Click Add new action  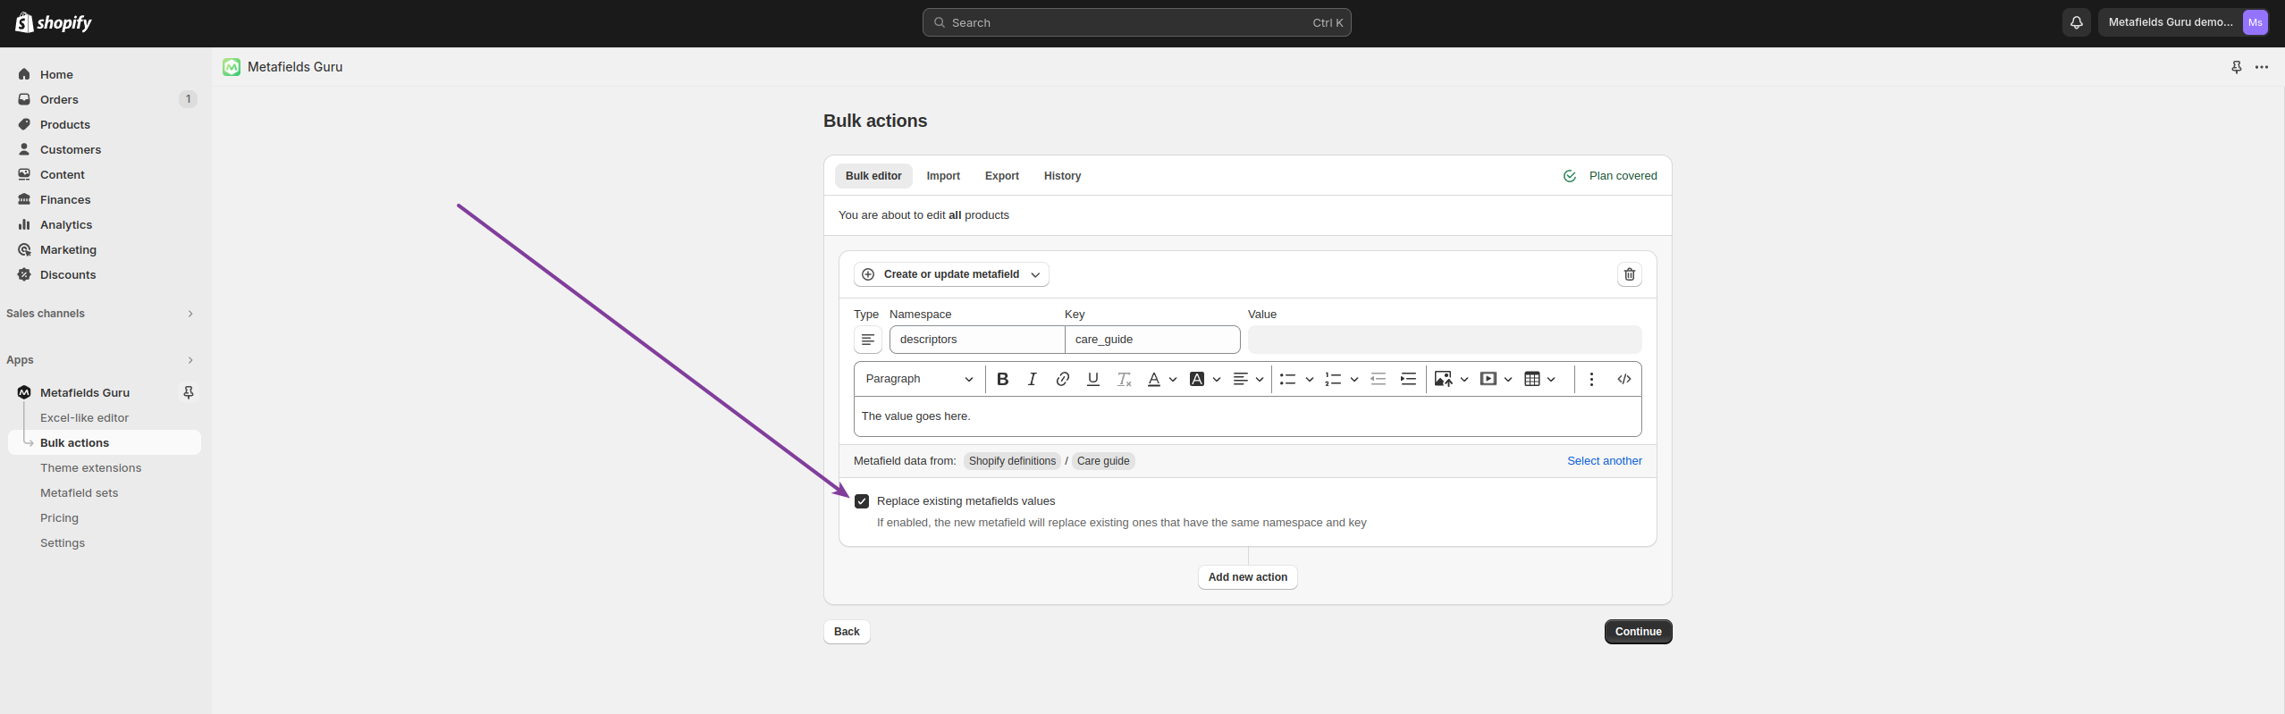1247,577
